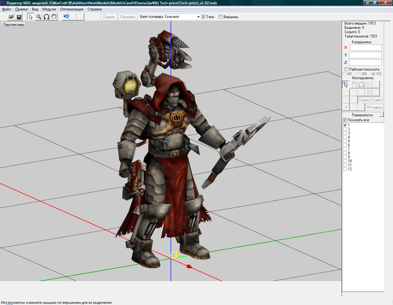Choose the rotate view tool in top toolbar
The height and width of the screenshot is (305, 393).
point(46,17)
